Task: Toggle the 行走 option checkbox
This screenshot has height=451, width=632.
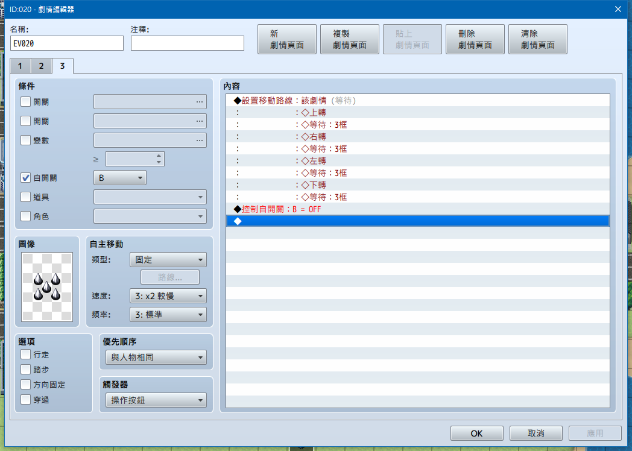Action: point(25,355)
